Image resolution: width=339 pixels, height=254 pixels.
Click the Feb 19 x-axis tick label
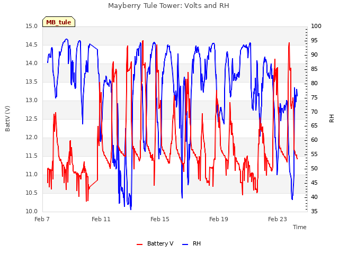219,219
